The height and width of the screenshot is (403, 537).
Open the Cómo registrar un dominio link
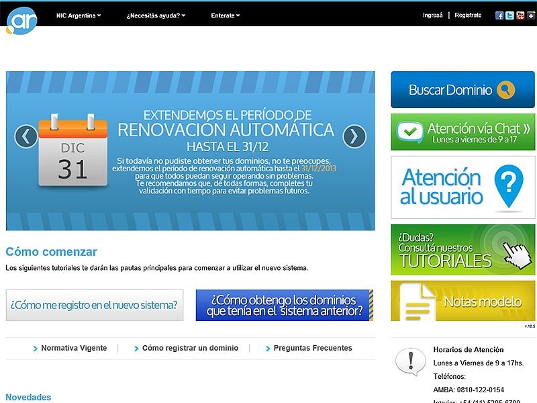point(190,348)
